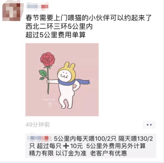This screenshot has height=163, width=164.
Task: Open the pink rabbit image thumbnail
Action: coord(62,80)
